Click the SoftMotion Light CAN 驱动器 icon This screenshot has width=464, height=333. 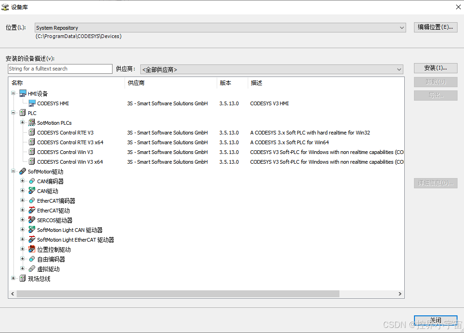coord(32,230)
